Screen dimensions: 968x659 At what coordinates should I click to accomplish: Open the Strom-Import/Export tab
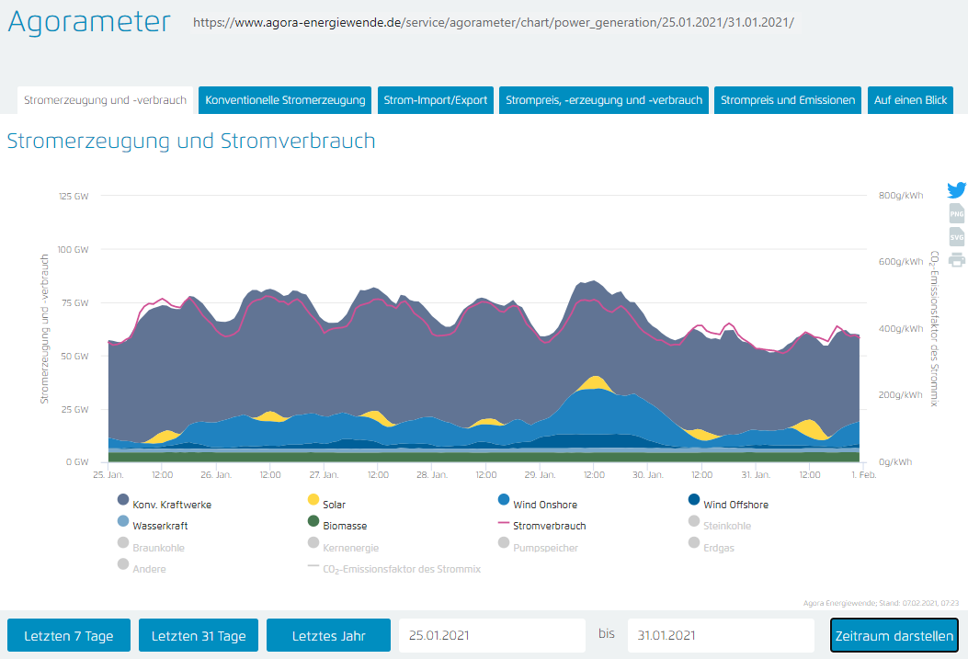click(436, 100)
